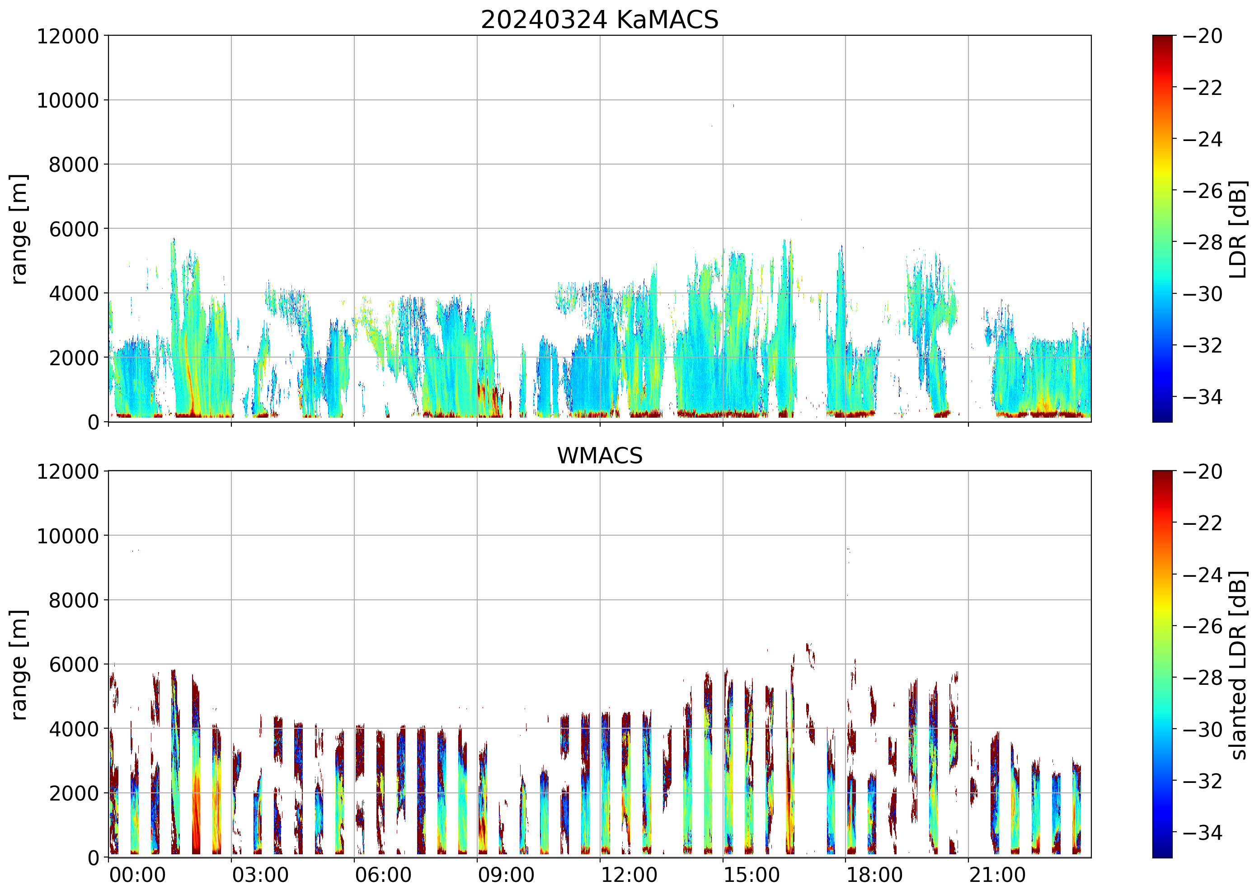
Task: Click the 12:00 time axis label
Action: (629, 875)
